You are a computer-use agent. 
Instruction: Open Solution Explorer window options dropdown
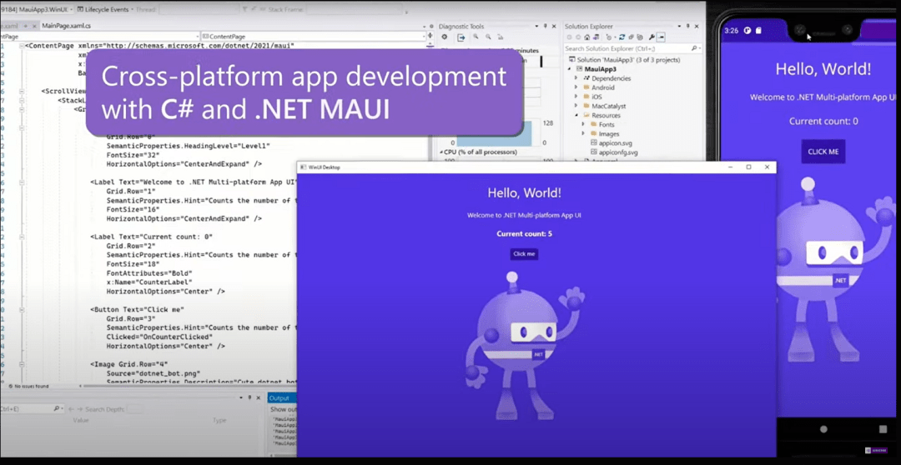tap(678, 27)
